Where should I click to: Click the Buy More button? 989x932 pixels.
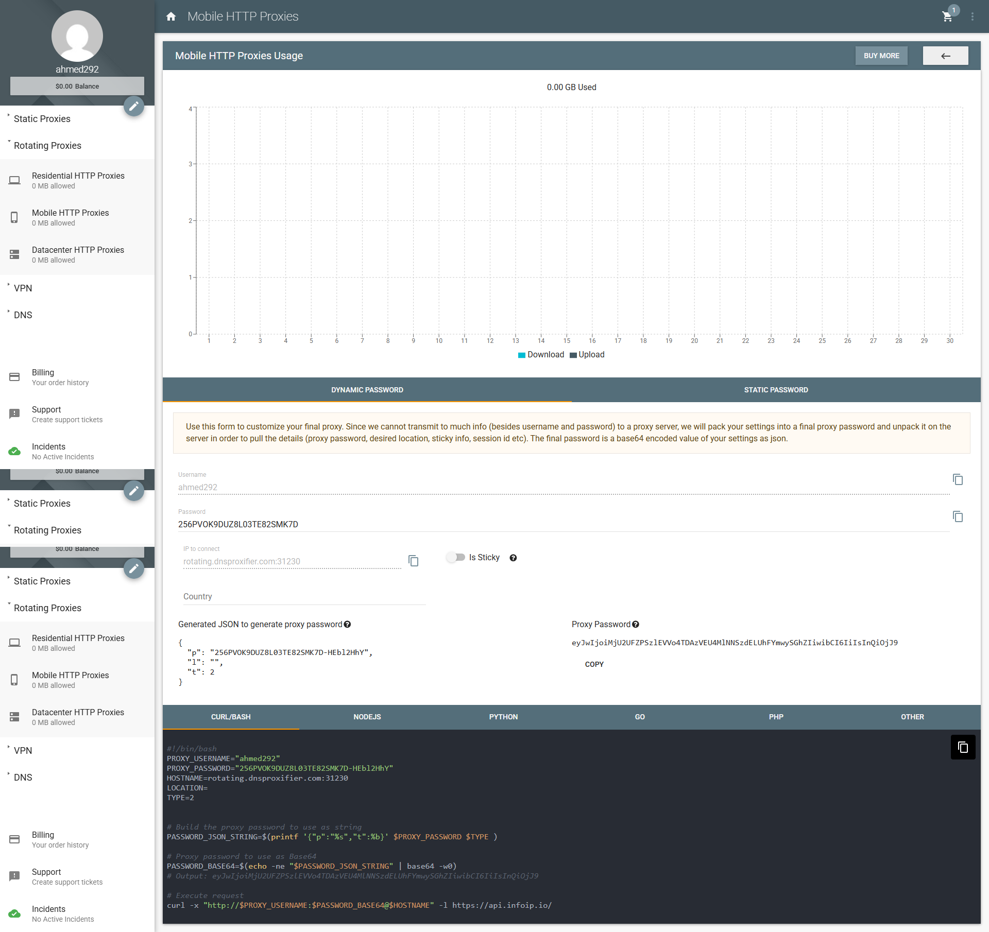tap(881, 56)
